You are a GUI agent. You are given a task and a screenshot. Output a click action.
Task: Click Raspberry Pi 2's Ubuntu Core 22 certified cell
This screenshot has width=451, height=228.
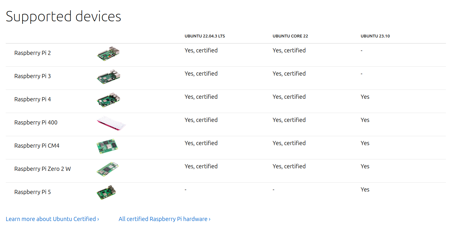coord(289,50)
